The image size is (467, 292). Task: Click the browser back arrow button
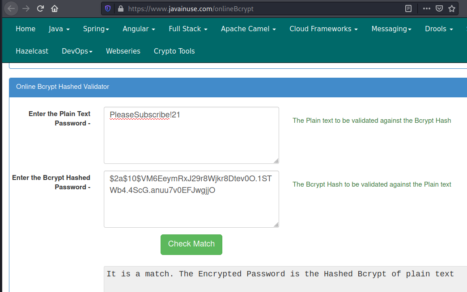coord(11,8)
